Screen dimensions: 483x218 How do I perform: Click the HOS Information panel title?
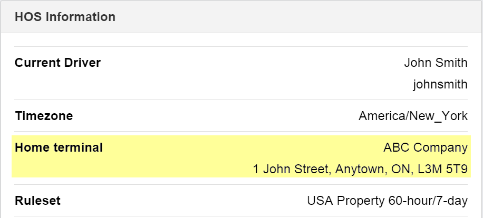coord(65,17)
